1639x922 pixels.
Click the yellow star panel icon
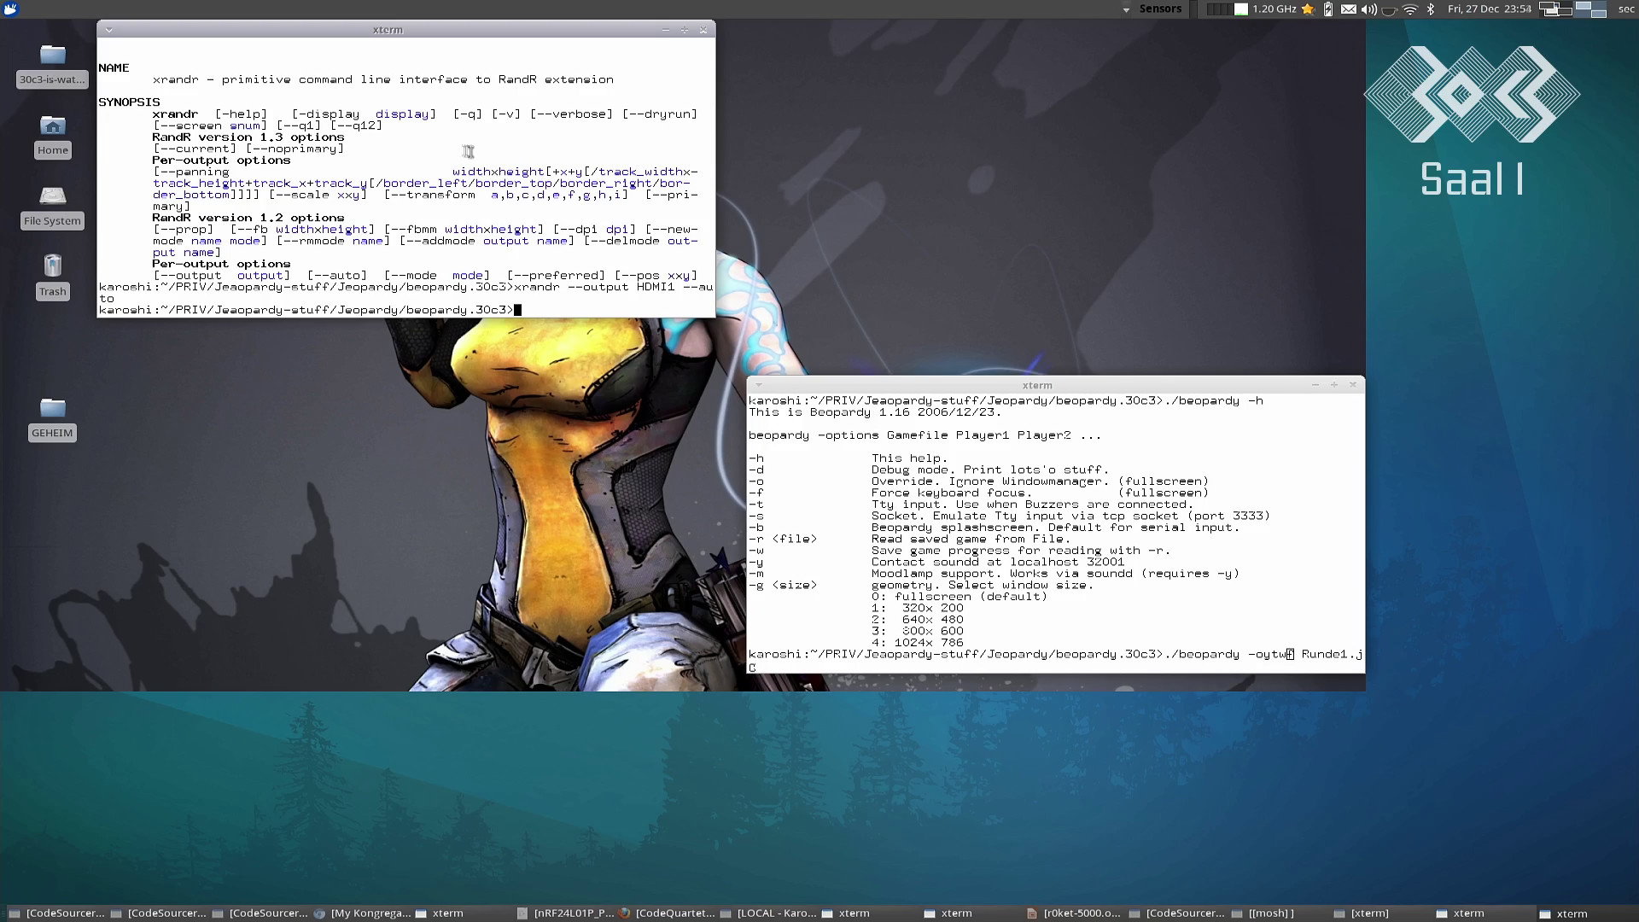1308,9
